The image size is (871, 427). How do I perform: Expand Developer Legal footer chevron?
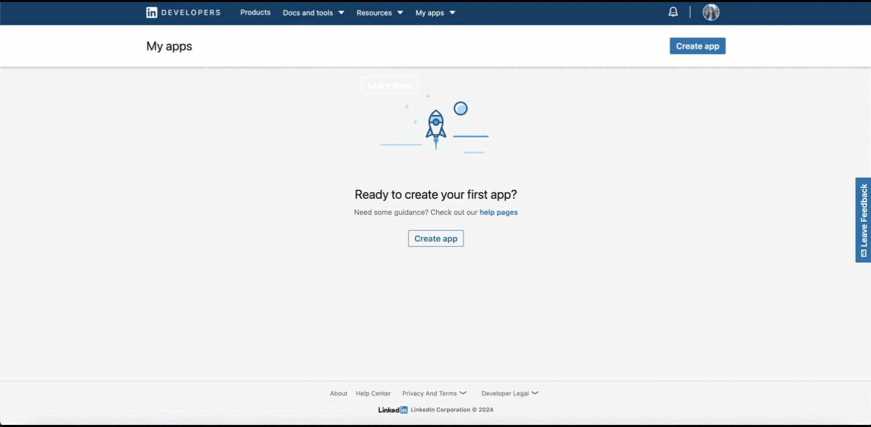535,393
